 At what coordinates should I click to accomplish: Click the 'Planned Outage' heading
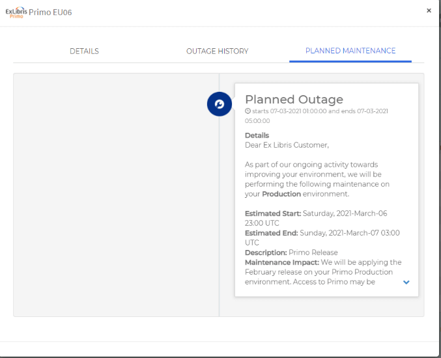click(294, 100)
